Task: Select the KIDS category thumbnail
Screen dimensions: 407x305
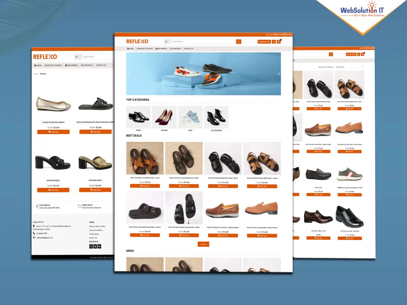Action: pyautogui.click(x=190, y=117)
